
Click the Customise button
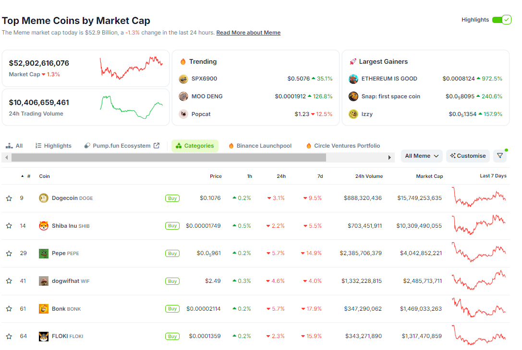(x=468, y=156)
